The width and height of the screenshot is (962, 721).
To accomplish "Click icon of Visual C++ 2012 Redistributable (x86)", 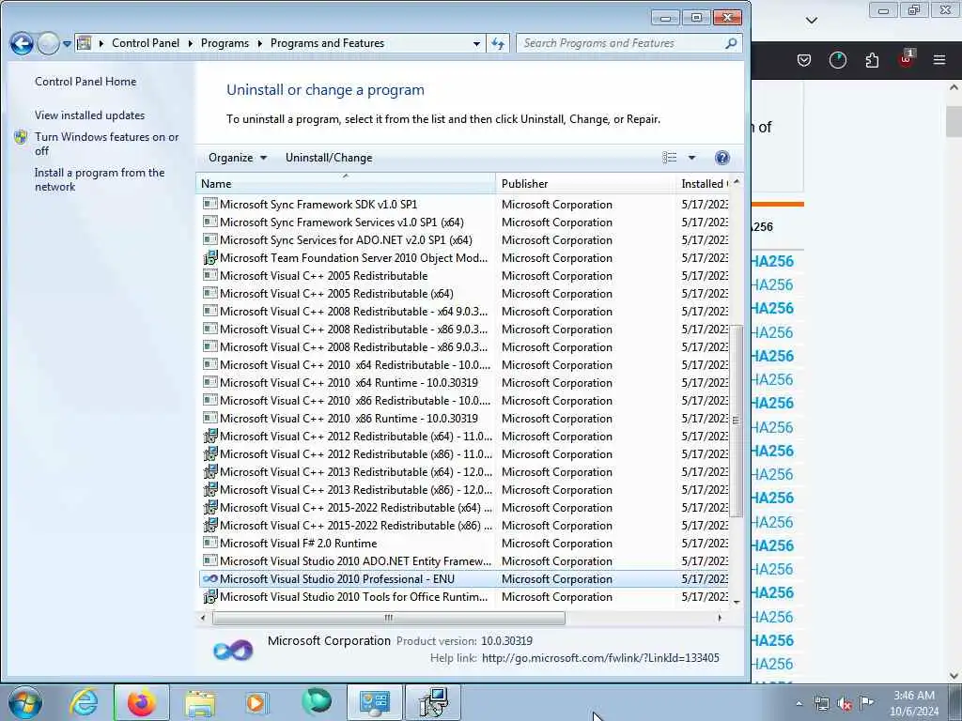I will coord(209,453).
